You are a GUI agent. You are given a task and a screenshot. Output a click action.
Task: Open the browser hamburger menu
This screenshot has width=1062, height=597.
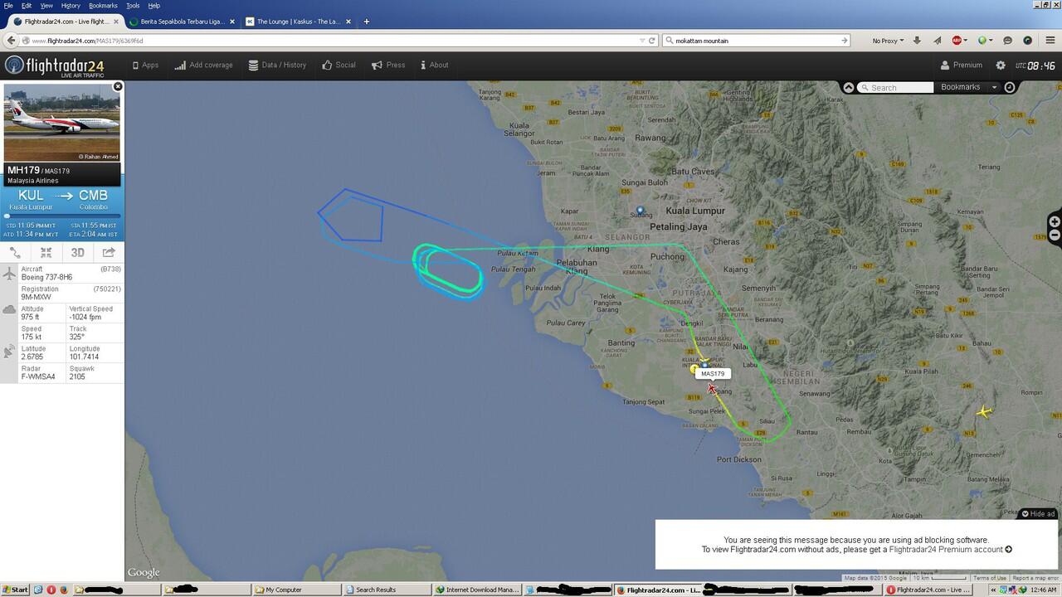point(1049,41)
